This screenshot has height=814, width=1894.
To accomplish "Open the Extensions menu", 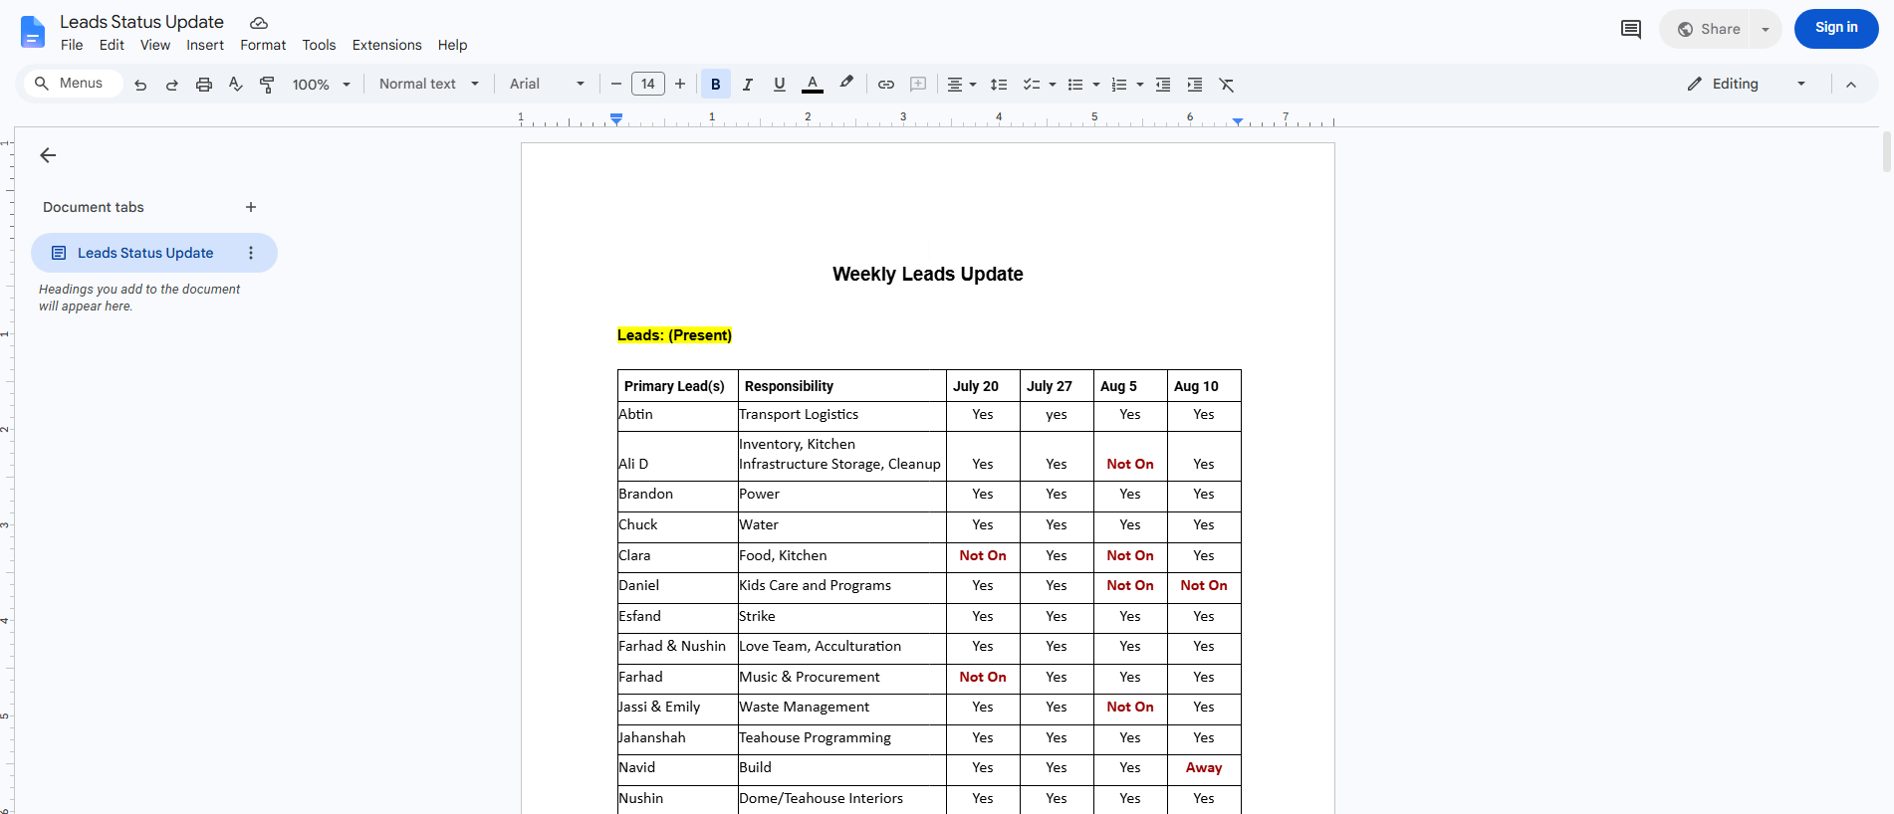I will click(x=386, y=45).
